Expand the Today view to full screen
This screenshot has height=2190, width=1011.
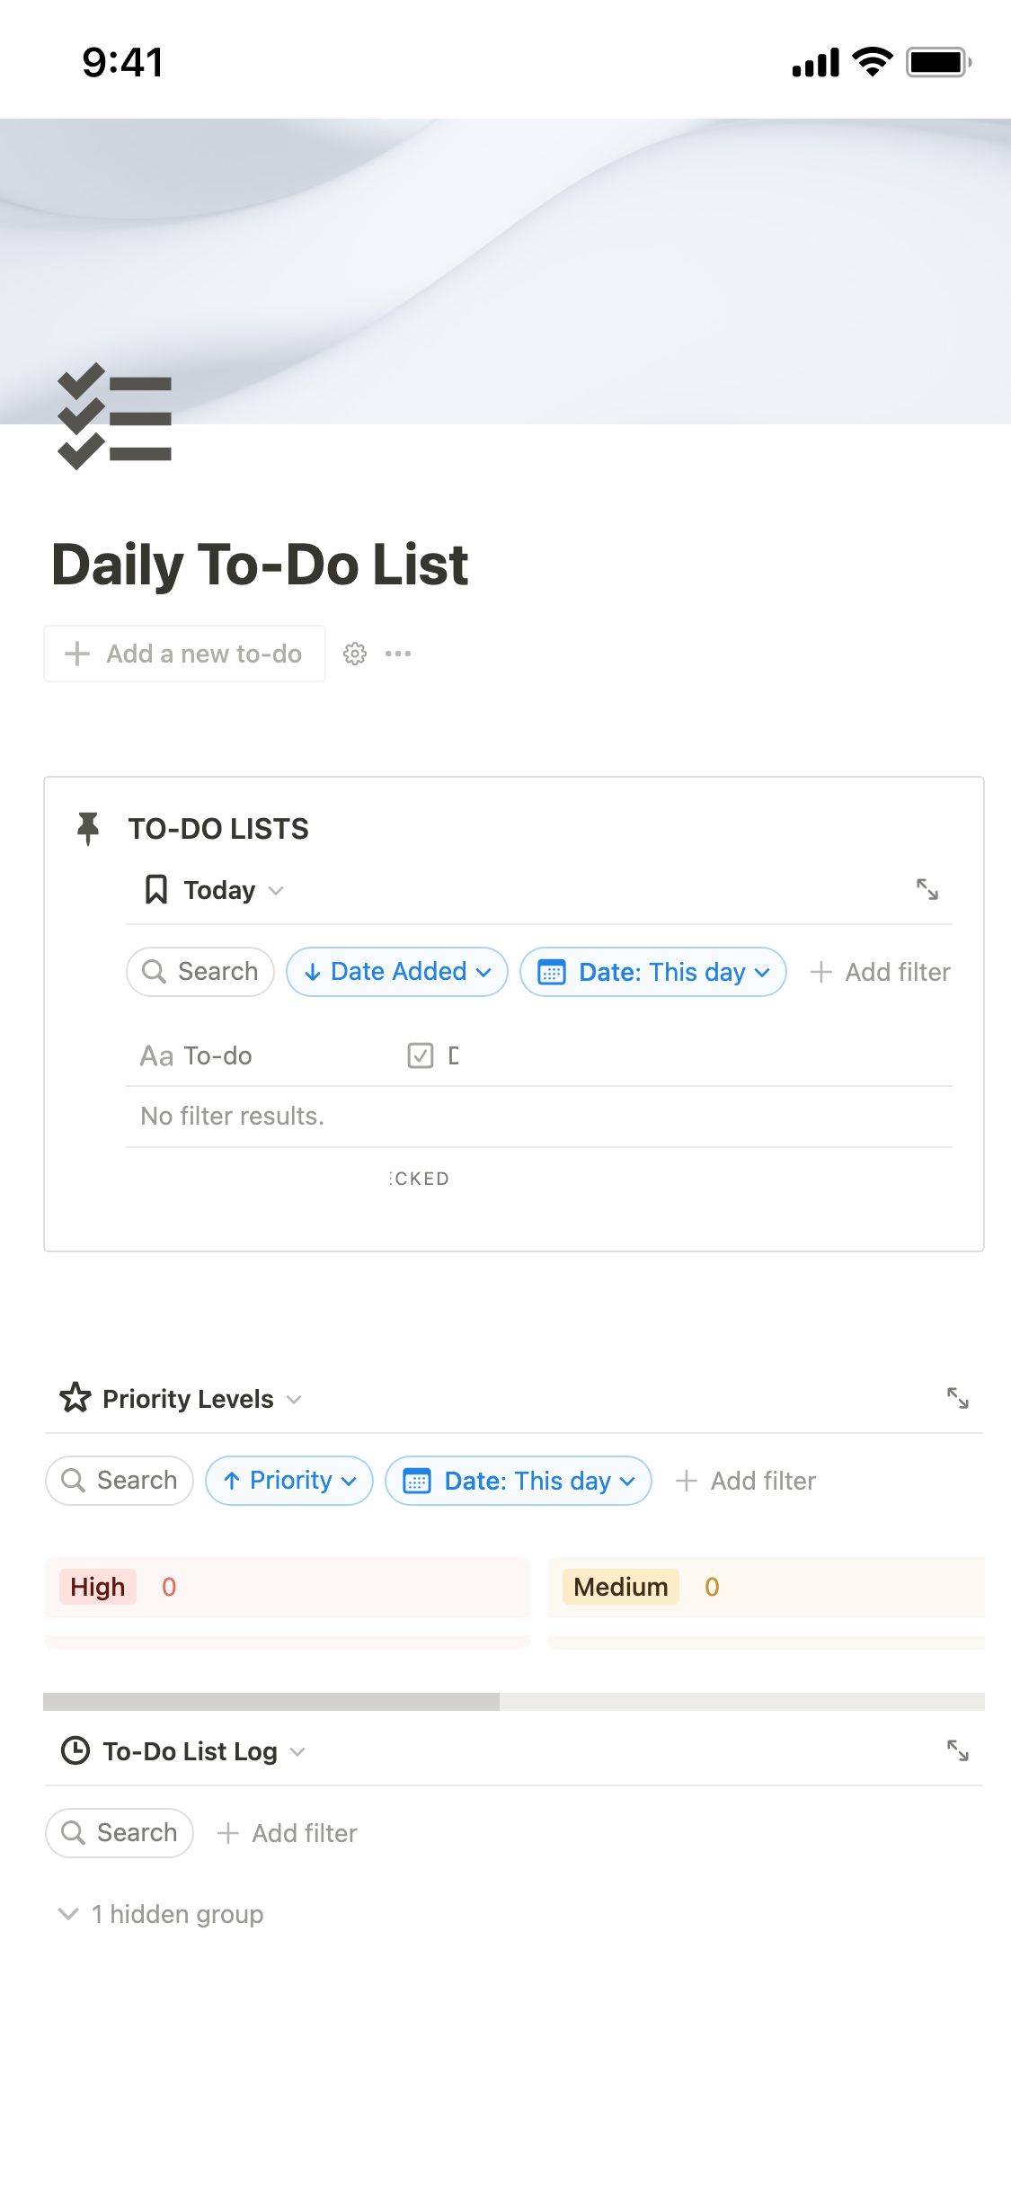pos(929,889)
